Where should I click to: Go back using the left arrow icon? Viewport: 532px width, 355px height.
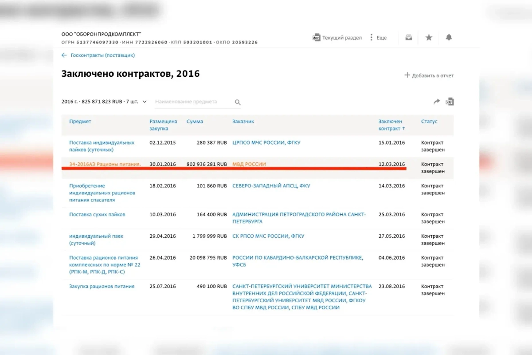pyautogui.click(x=63, y=55)
